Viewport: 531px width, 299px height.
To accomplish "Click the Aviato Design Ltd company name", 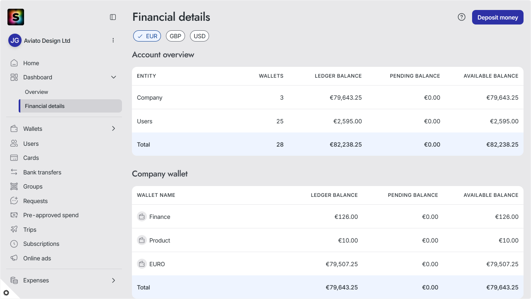I will [47, 41].
